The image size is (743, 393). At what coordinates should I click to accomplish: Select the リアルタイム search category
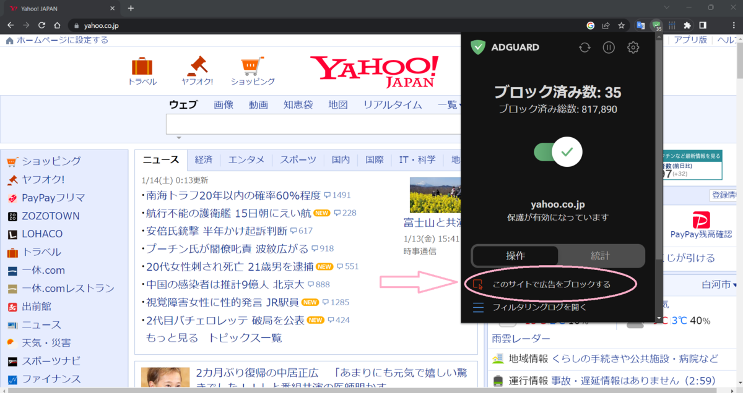pyautogui.click(x=393, y=104)
